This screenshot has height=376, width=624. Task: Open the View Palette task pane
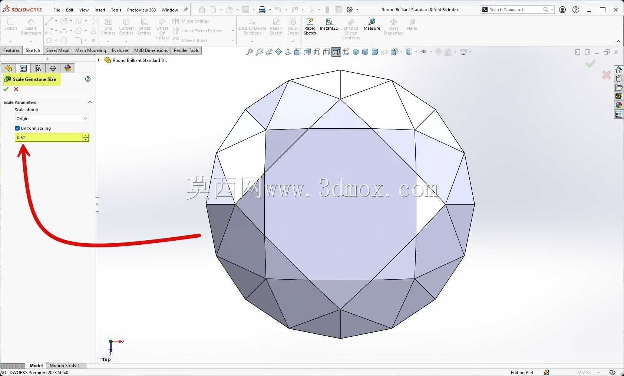618,96
